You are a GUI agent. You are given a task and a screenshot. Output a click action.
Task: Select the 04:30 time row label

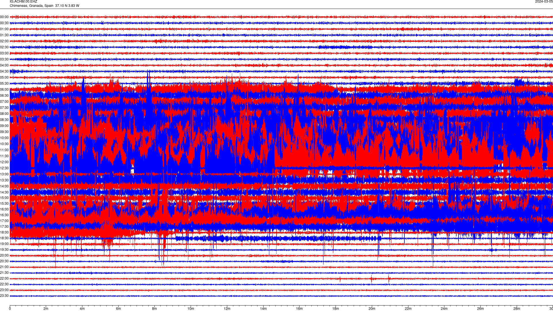4,71
